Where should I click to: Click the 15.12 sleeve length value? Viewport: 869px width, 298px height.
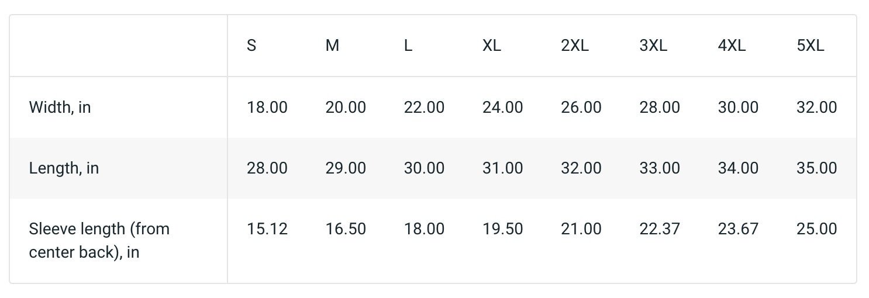pyautogui.click(x=267, y=228)
